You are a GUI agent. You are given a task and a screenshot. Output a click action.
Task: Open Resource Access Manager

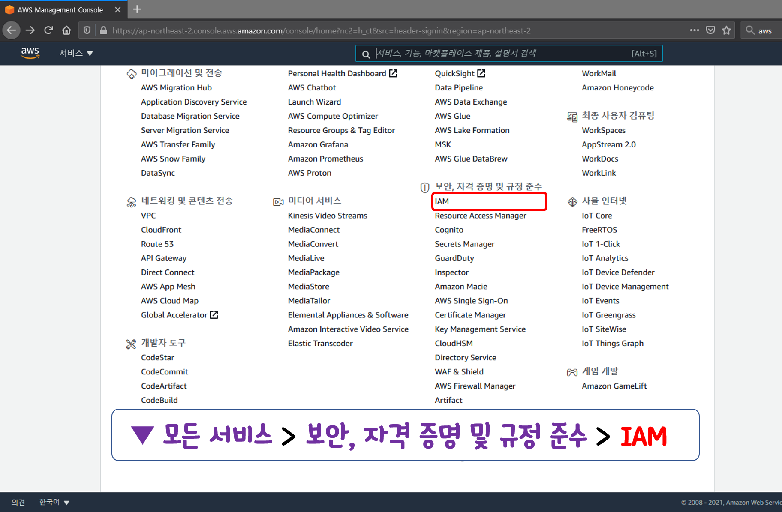480,216
